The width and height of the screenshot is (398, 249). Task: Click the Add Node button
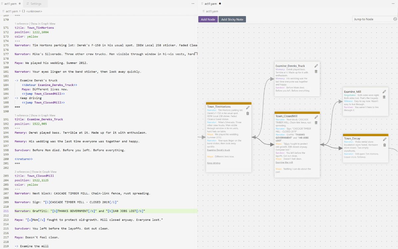[x=208, y=19]
